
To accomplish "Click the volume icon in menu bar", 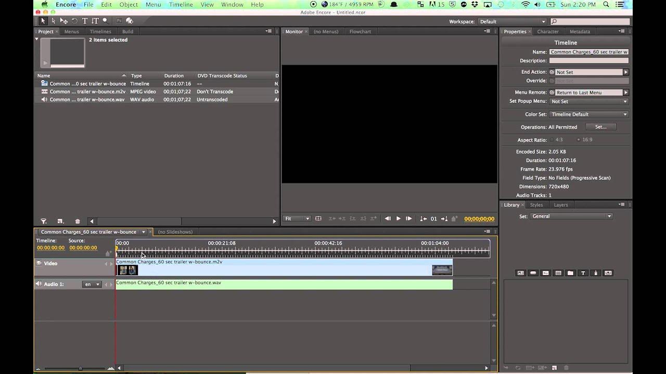I will click(538, 5).
